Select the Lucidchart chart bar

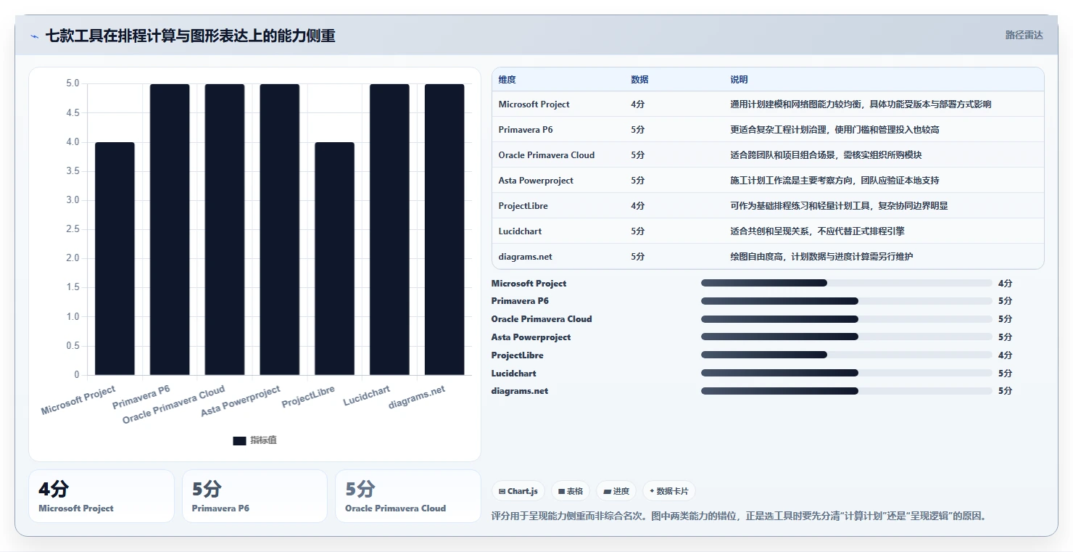point(389,229)
